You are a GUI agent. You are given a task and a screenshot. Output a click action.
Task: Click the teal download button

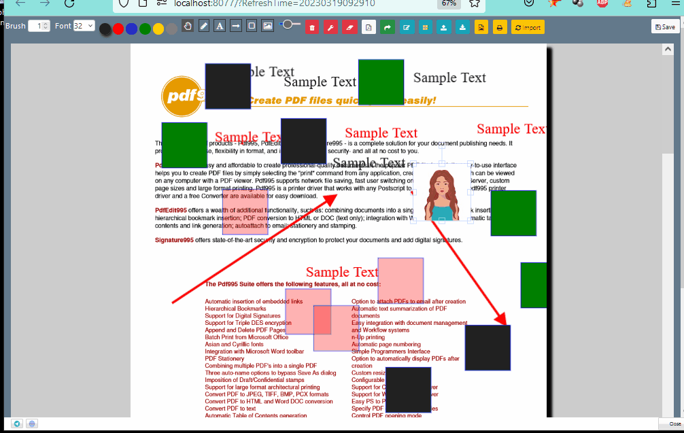[x=462, y=27]
